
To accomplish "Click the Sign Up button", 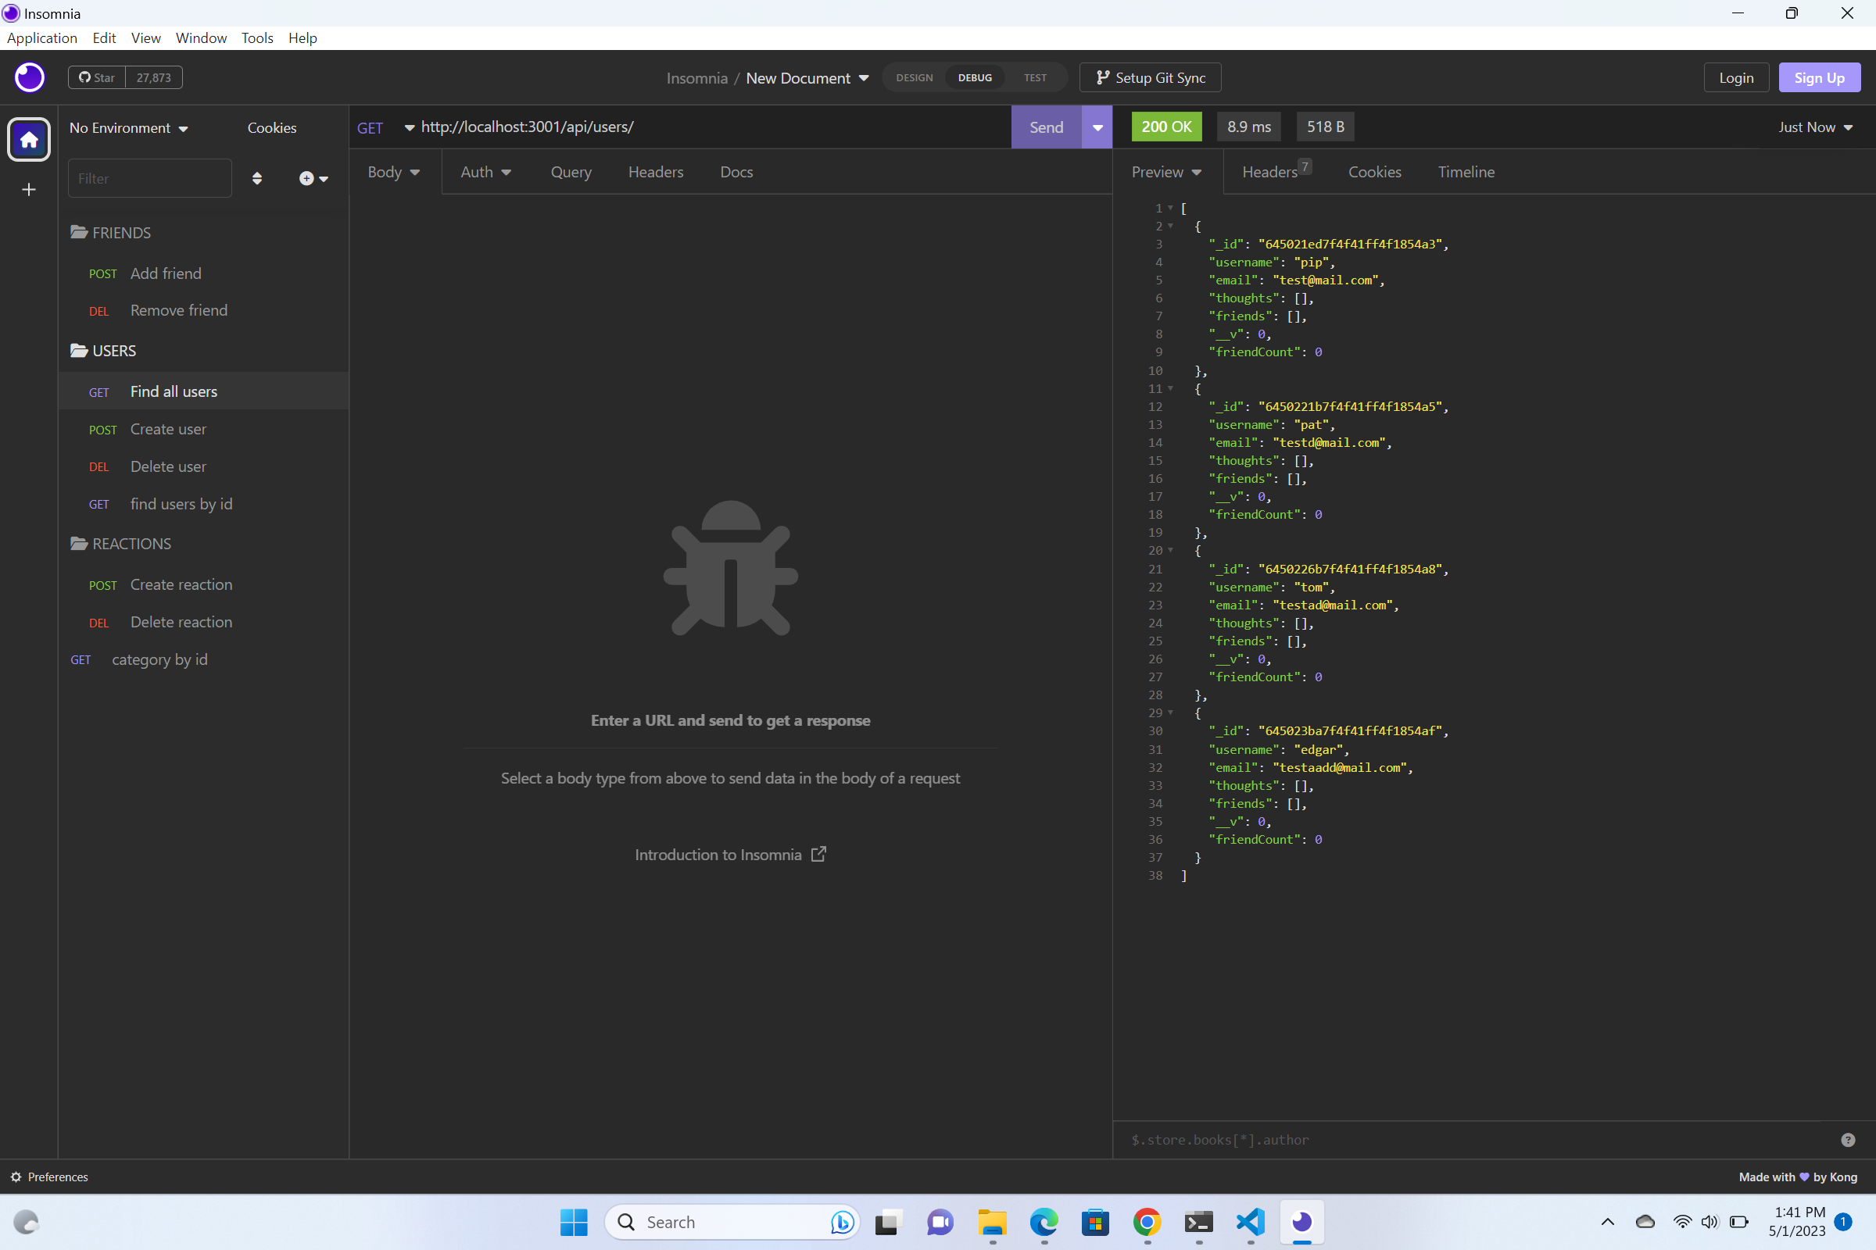I will pyautogui.click(x=1820, y=77).
